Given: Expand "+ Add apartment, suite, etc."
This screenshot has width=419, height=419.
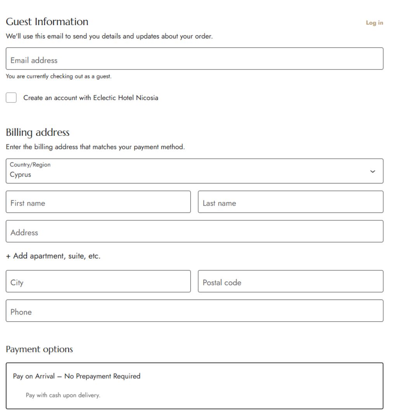Looking at the screenshot, I should tap(53, 256).
